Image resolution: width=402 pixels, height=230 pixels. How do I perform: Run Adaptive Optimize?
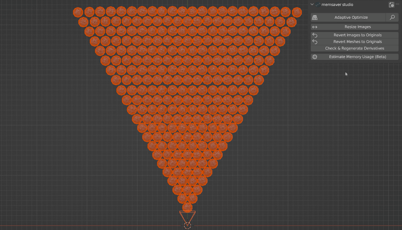[348, 17]
